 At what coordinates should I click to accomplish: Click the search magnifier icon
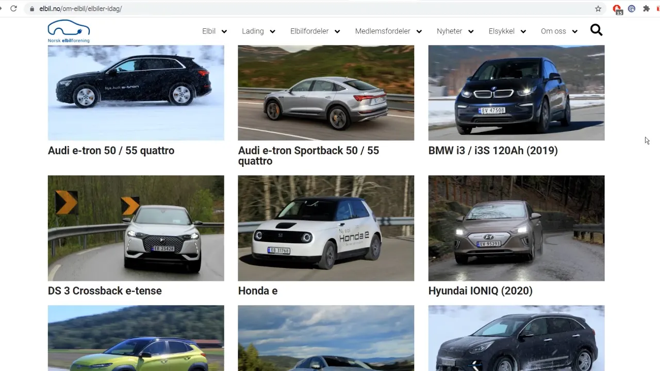(596, 30)
